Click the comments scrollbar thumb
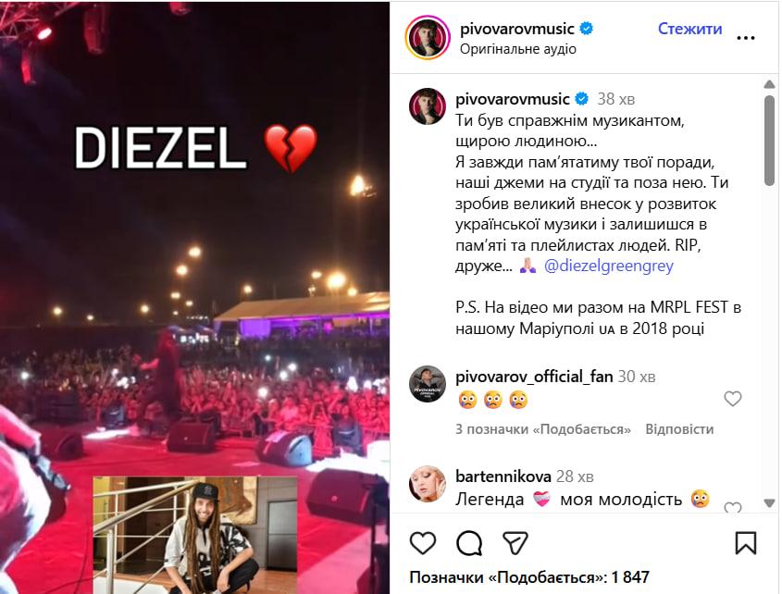The width and height of the screenshot is (782, 594). pyautogui.click(x=769, y=141)
